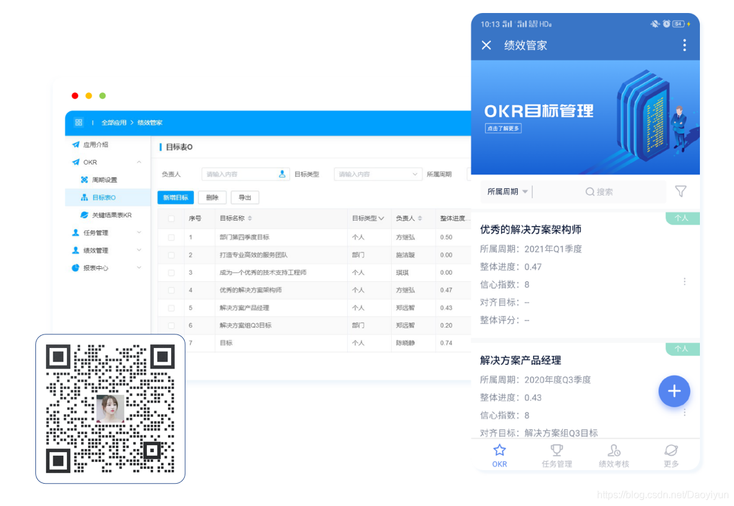Tap the alarm clock status bar icon
Screen dimensions: 734x506
(x=666, y=24)
